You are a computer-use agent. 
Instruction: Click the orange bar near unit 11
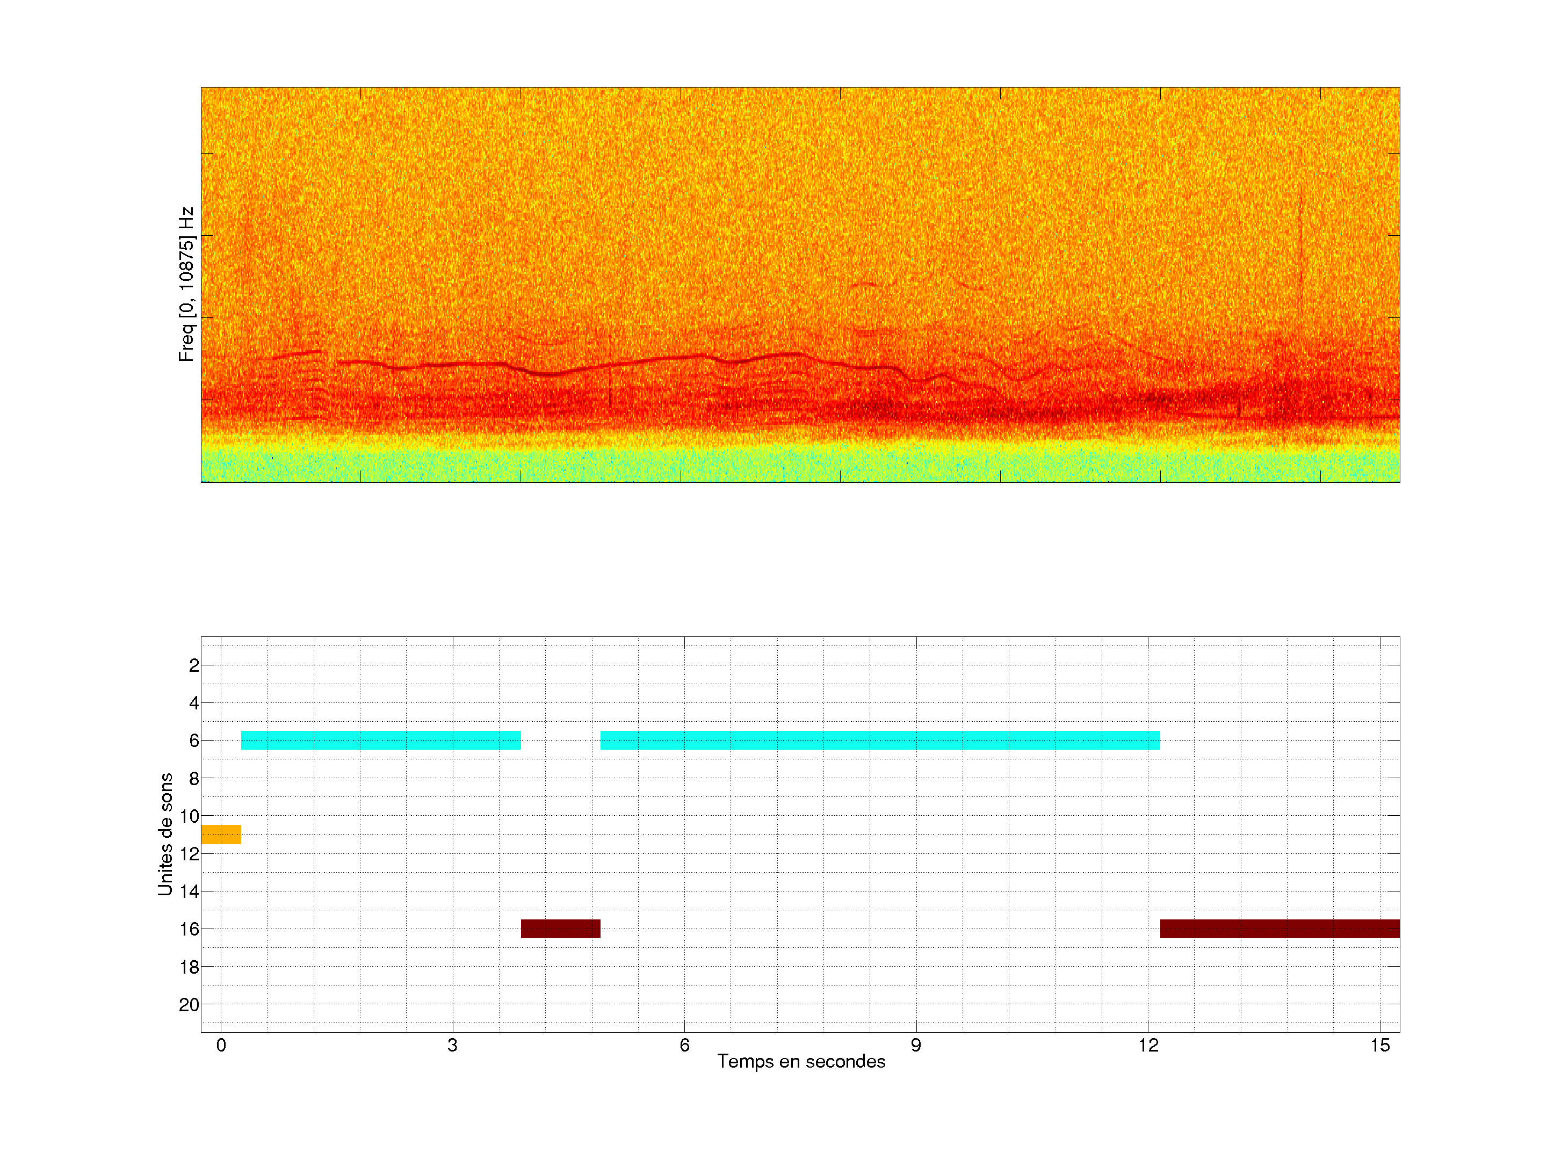(221, 834)
